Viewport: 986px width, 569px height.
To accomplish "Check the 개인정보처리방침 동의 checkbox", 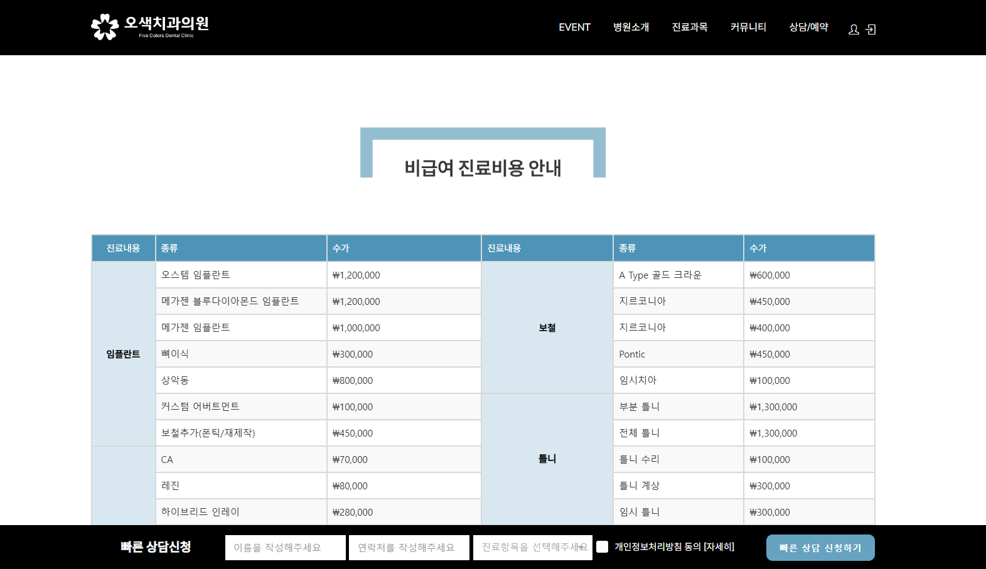I will click(603, 547).
